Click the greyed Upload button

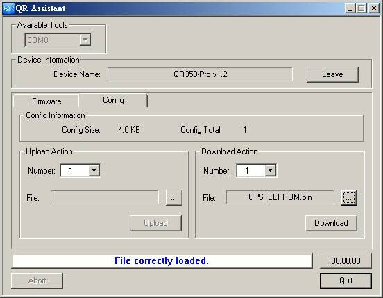155,223
